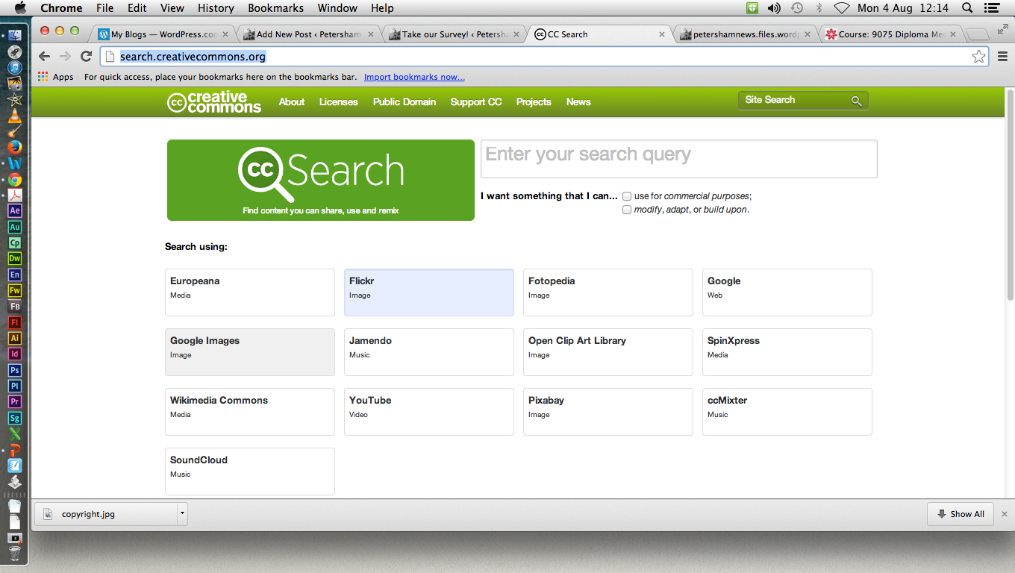Check modify, adapt, or build upon
This screenshot has height=573, width=1015.
[x=627, y=210]
